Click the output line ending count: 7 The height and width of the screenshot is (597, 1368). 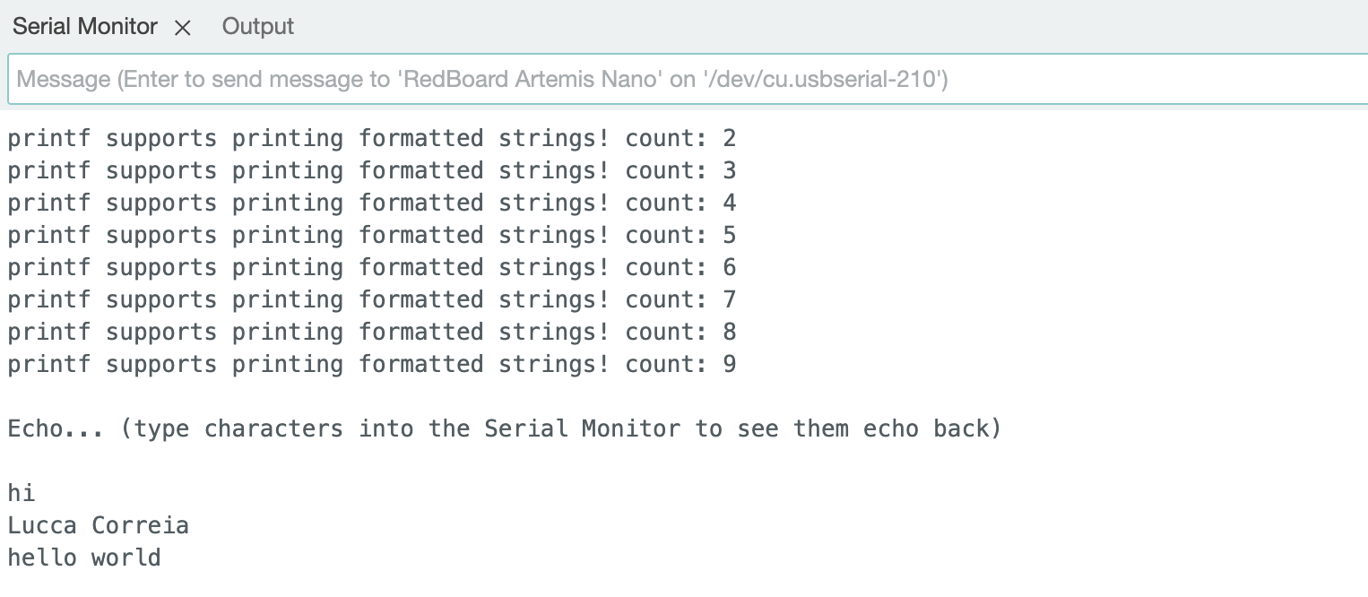coord(372,300)
